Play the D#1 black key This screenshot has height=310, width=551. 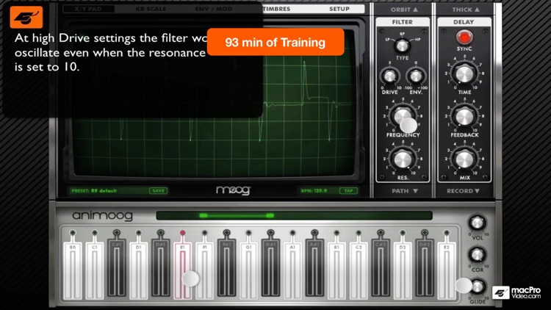(x=161, y=269)
